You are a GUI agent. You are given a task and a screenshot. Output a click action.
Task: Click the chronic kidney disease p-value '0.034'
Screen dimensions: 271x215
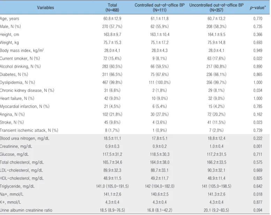click(258, 91)
